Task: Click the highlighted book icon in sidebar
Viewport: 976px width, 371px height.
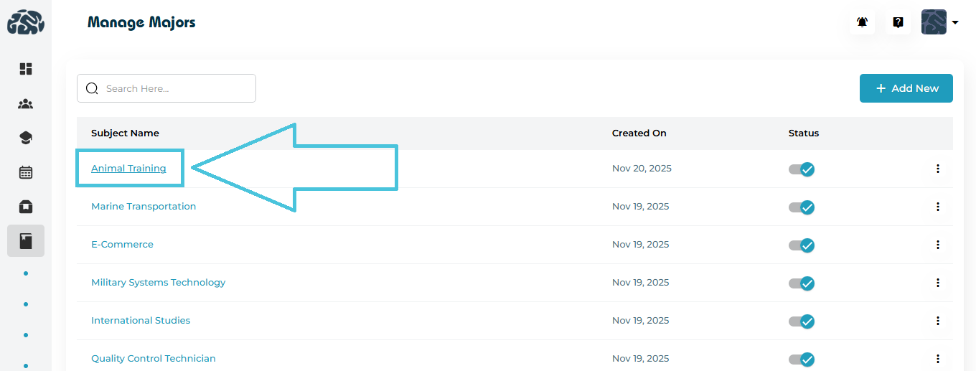Action: (x=26, y=241)
